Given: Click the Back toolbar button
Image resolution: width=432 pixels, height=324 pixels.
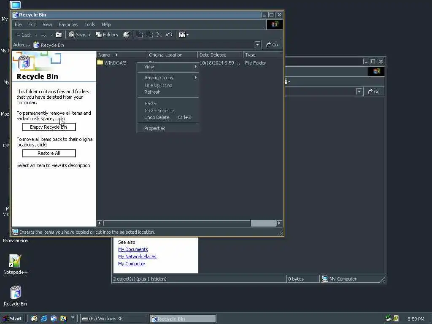Looking at the screenshot, I should (24, 35).
